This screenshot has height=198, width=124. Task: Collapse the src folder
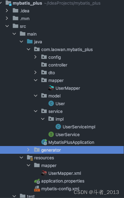click(7, 26)
